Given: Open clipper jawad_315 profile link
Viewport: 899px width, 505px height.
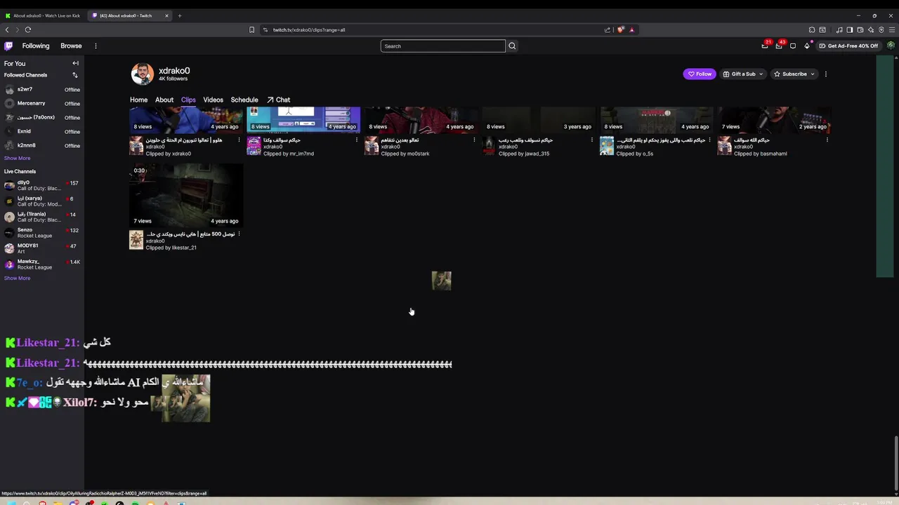Looking at the screenshot, I should (x=524, y=154).
